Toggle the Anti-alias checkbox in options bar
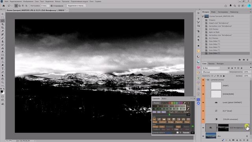 (x=52, y=6)
